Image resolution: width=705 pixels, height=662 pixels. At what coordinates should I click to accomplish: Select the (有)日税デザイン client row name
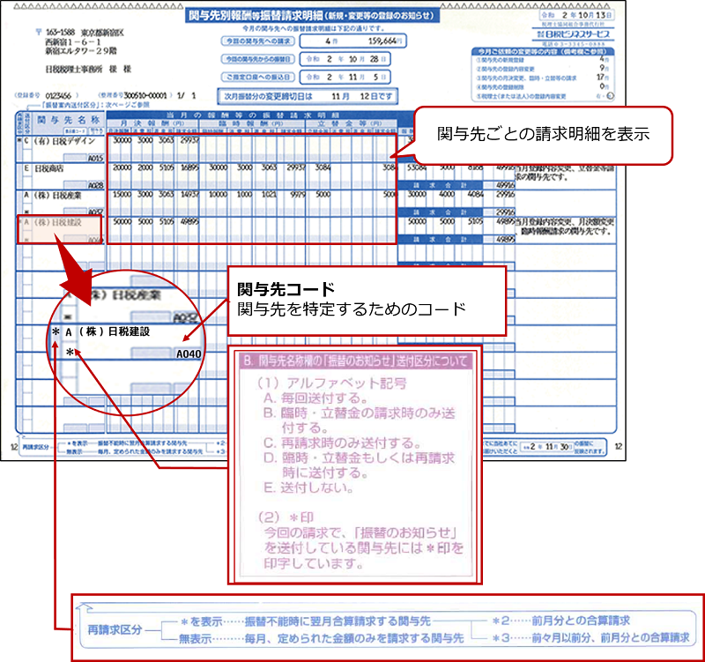65,141
